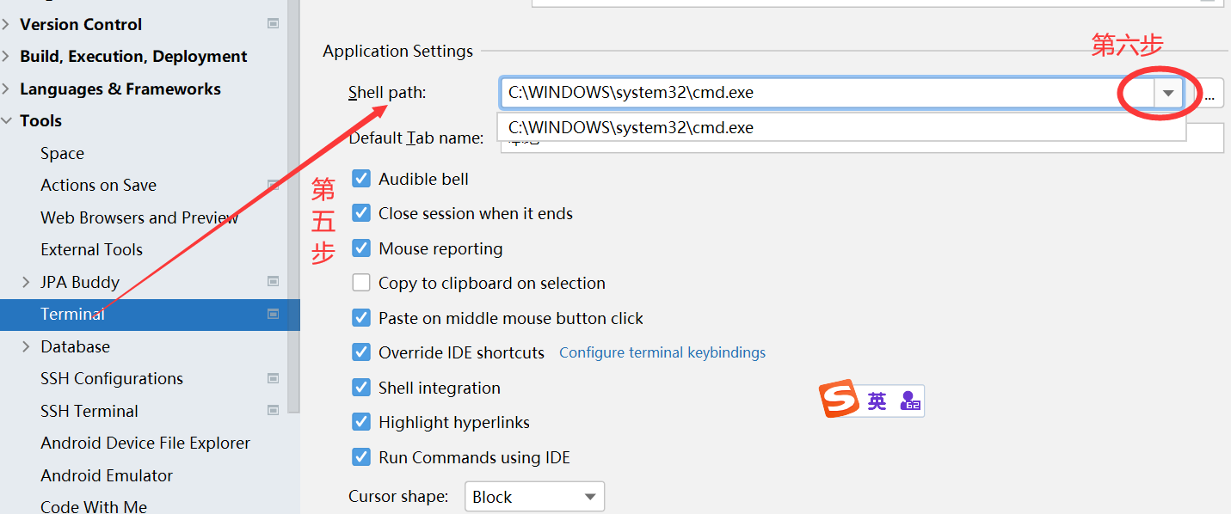This screenshot has height=514, width=1231.
Task: Choose the cmd.exe suggestion in the dropdown list
Action: point(631,128)
